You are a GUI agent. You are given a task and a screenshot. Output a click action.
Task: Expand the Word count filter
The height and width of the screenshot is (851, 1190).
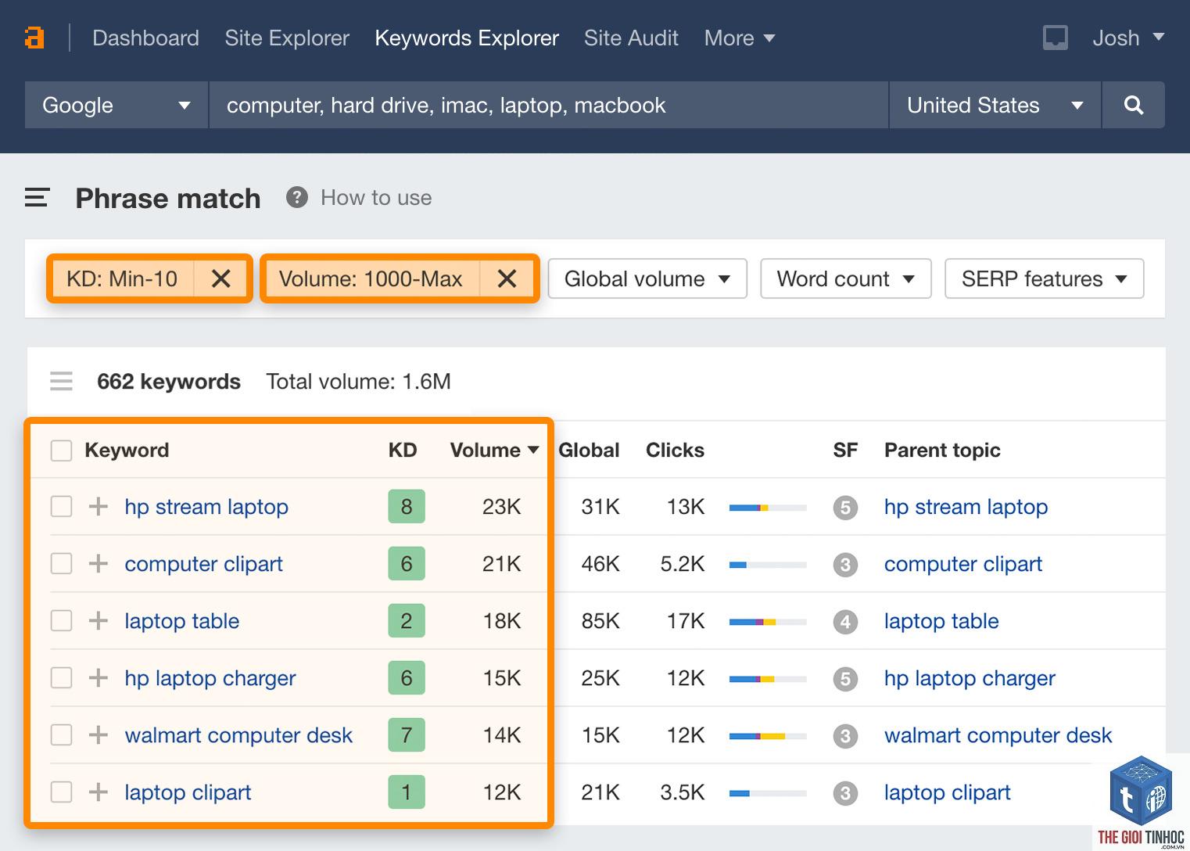coord(846,278)
